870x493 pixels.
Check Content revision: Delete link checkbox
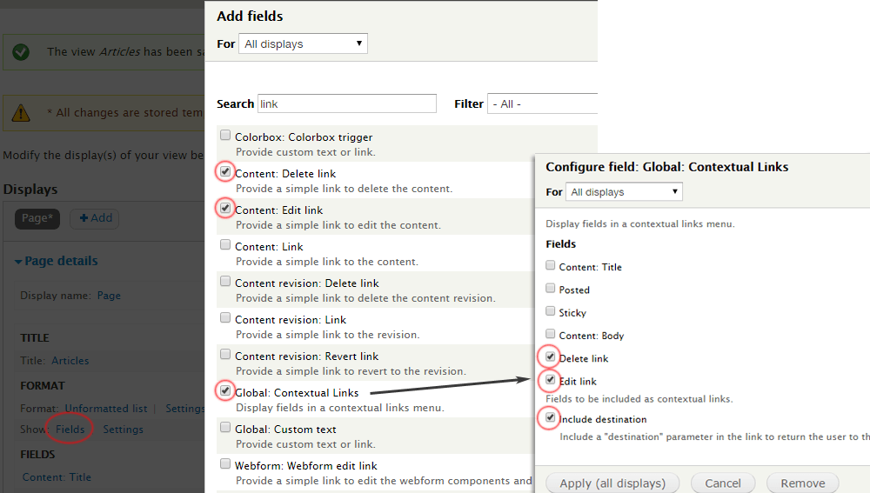[225, 281]
